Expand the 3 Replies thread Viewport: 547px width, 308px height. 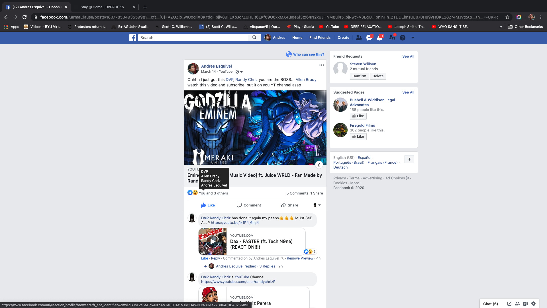(267, 266)
